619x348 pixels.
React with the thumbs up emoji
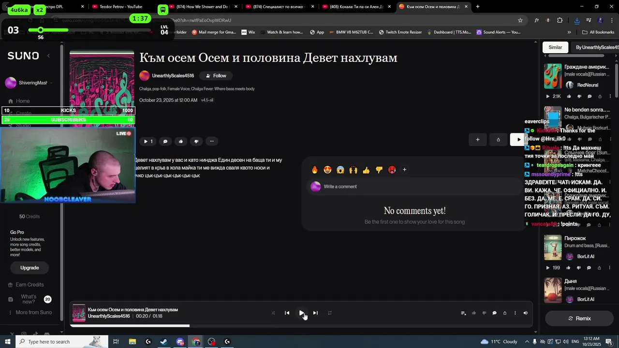(x=366, y=170)
